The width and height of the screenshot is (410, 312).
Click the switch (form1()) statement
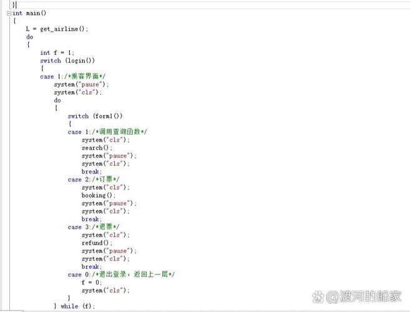tap(95, 116)
